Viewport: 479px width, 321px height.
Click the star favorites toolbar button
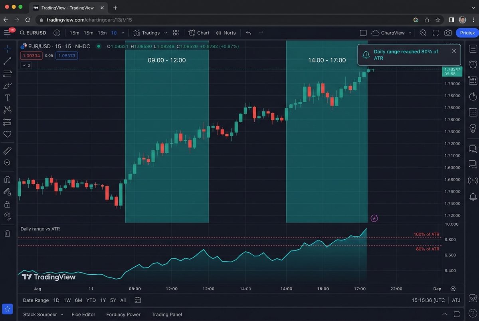point(8,309)
